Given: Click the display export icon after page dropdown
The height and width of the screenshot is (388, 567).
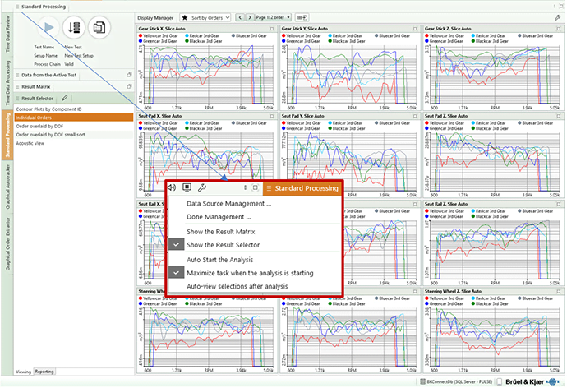Looking at the screenshot, I should point(302,17).
